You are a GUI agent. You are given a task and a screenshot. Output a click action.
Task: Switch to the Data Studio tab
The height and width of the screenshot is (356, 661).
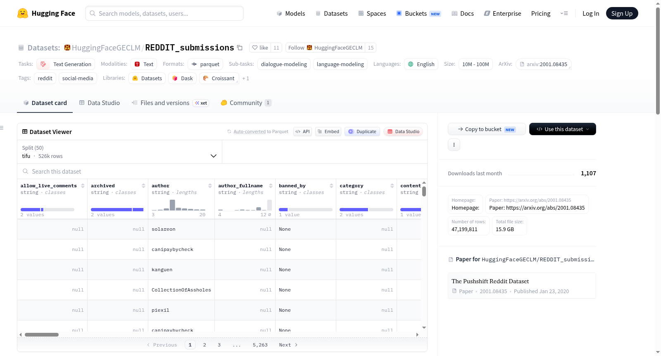click(x=100, y=103)
